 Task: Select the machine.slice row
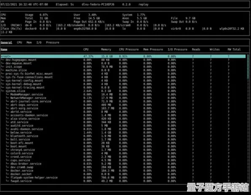(x=123, y=70)
